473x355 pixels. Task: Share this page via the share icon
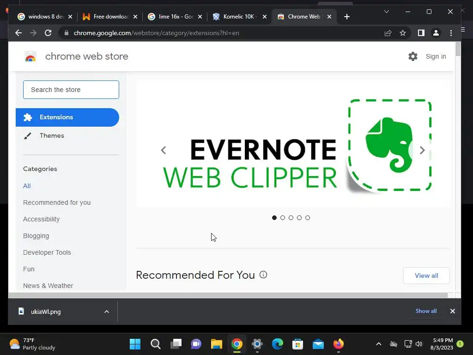tap(388, 33)
